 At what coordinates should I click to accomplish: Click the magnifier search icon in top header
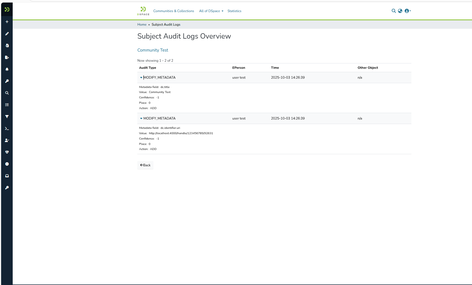[x=394, y=11]
